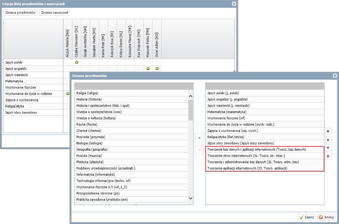Select Wychowanie fizyczne 1-3 (wf_1_3)
This screenshot has height=224, width=339.
131,187
